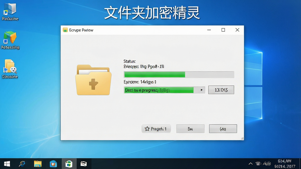
Task: Expand the progress combo box arrow
Action: point(201,90)
